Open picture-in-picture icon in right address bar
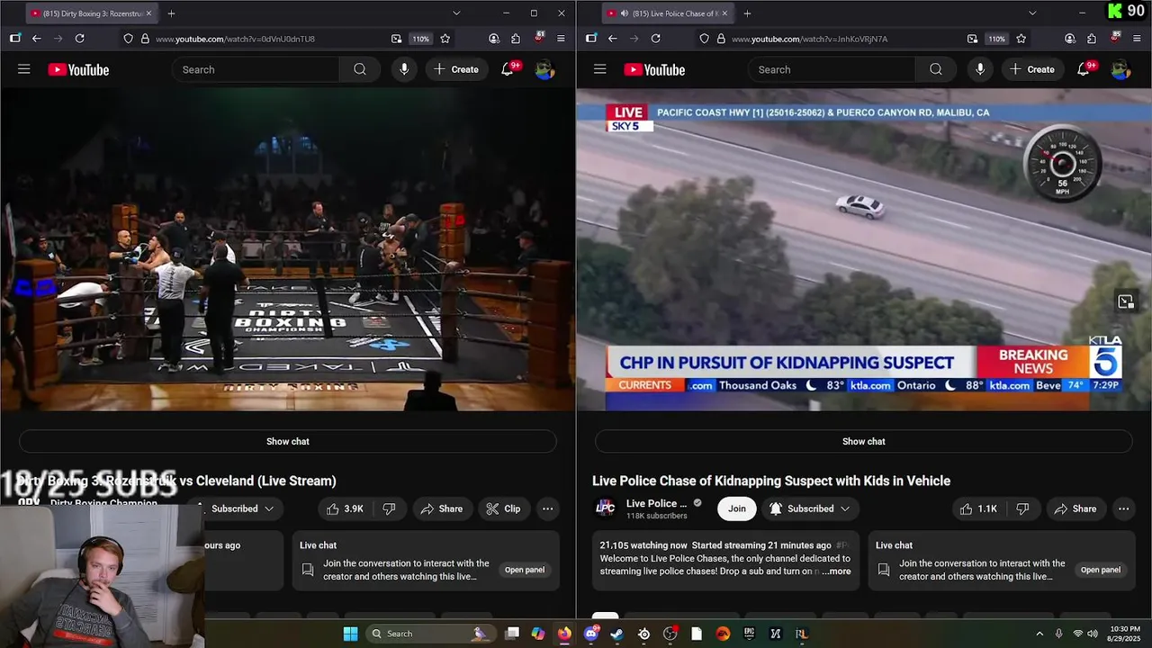 tap(972, 39)
